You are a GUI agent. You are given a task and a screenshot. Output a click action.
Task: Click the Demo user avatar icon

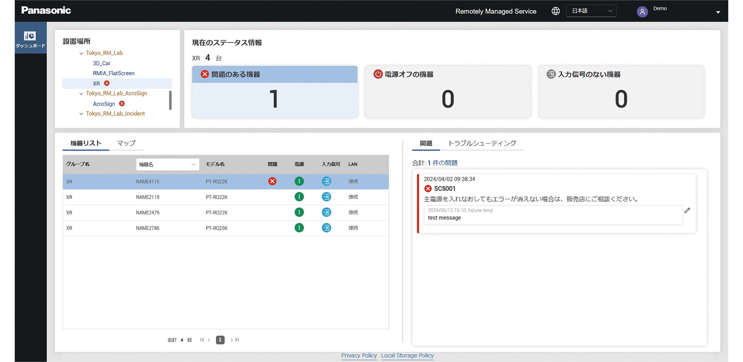tap(642, 12)
